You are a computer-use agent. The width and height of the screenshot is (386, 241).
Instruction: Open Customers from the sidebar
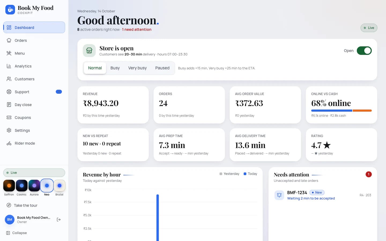(34, 79)
